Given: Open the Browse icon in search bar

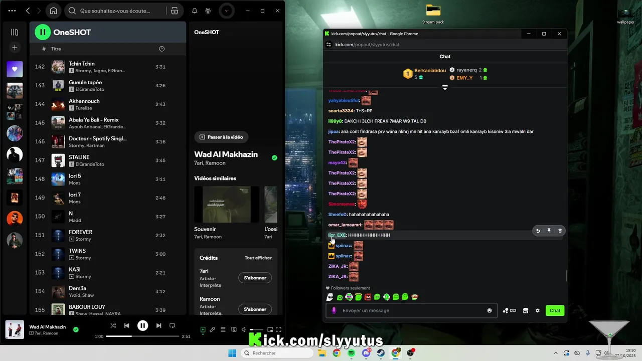Looking at the screenshot, I should (x=174, y=11).
